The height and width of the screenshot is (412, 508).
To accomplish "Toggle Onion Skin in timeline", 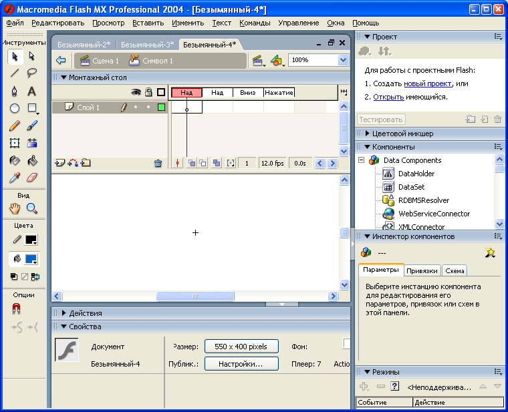I will point(192,164).
